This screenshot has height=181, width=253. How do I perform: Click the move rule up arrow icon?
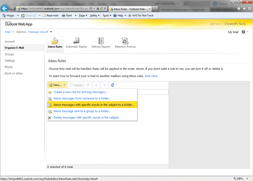[x=96, y=85]
